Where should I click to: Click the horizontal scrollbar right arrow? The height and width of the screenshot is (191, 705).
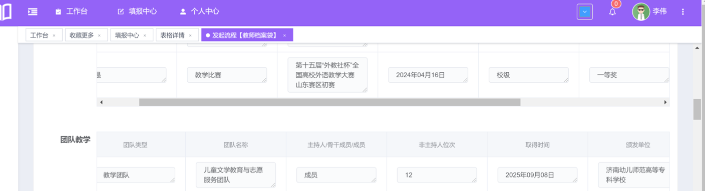pos(665,102)
